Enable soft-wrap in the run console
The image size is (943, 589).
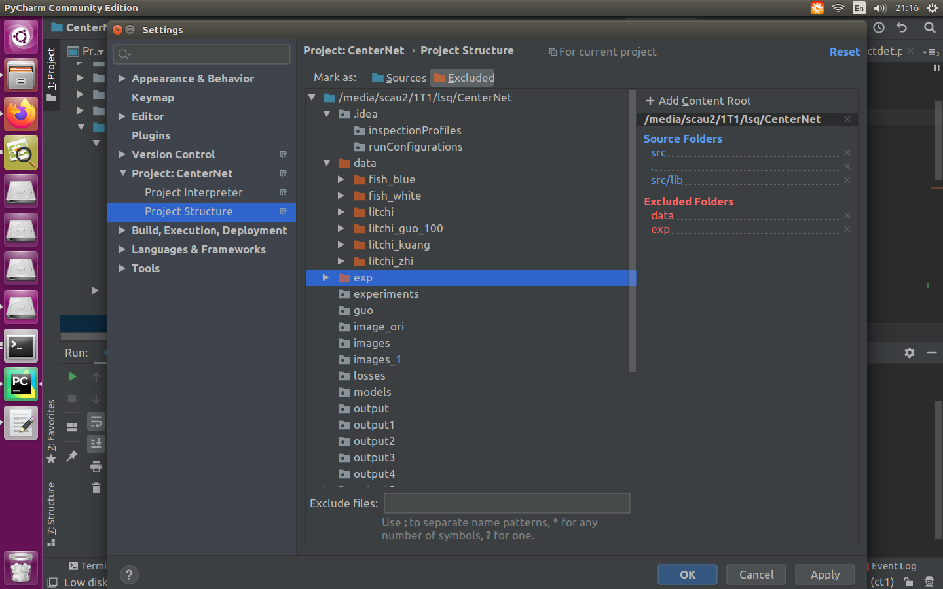(96, 422)
